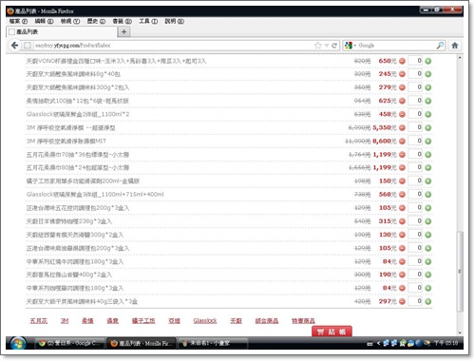Open the 檢視 (View) menu
Image resolution: width=475 pixels, height=361 pixels.
70,21
